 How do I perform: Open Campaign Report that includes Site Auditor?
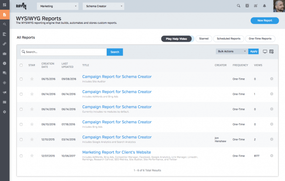click(x=117, y=77)
